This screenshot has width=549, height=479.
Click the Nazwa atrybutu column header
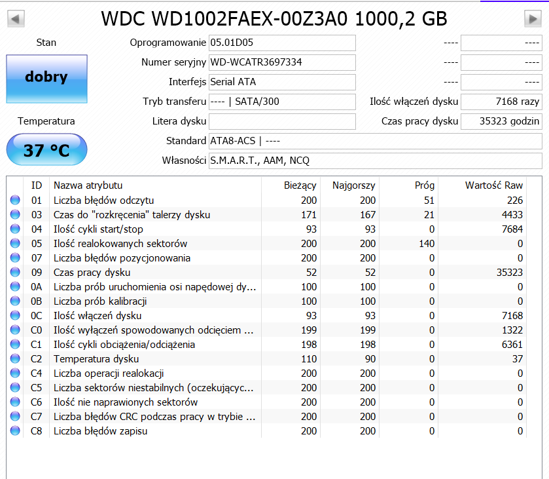click(156, 185)
